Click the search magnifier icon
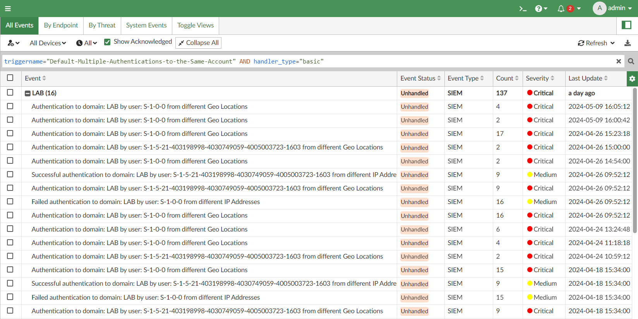The image size is (638, 319). tap(631, 61)
